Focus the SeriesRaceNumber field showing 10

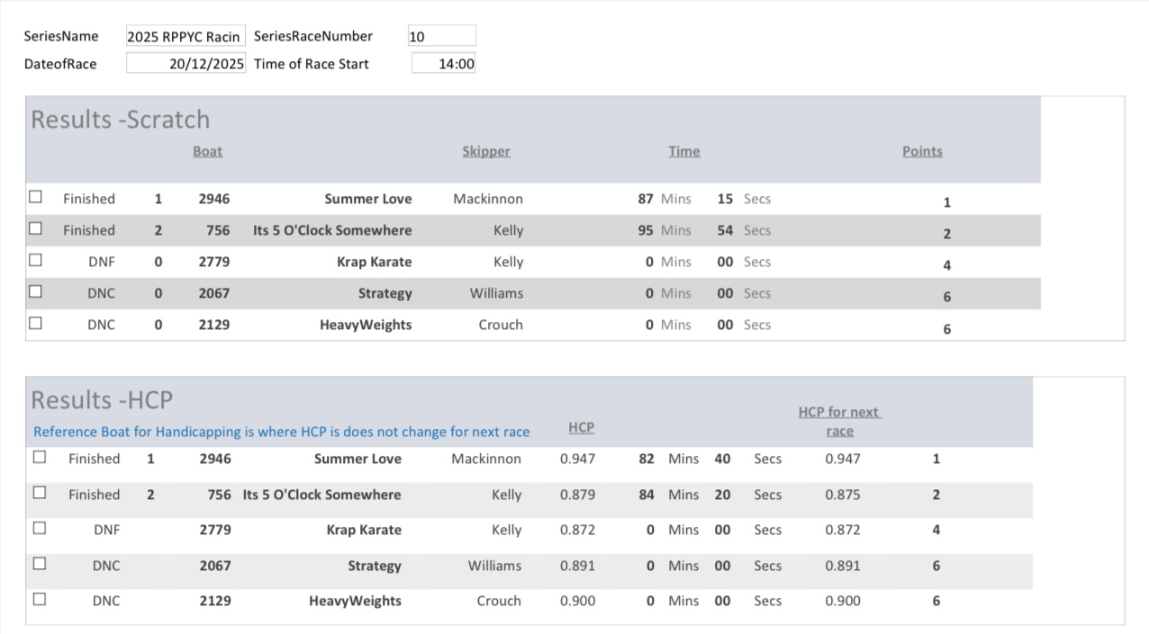coord(441,37)
